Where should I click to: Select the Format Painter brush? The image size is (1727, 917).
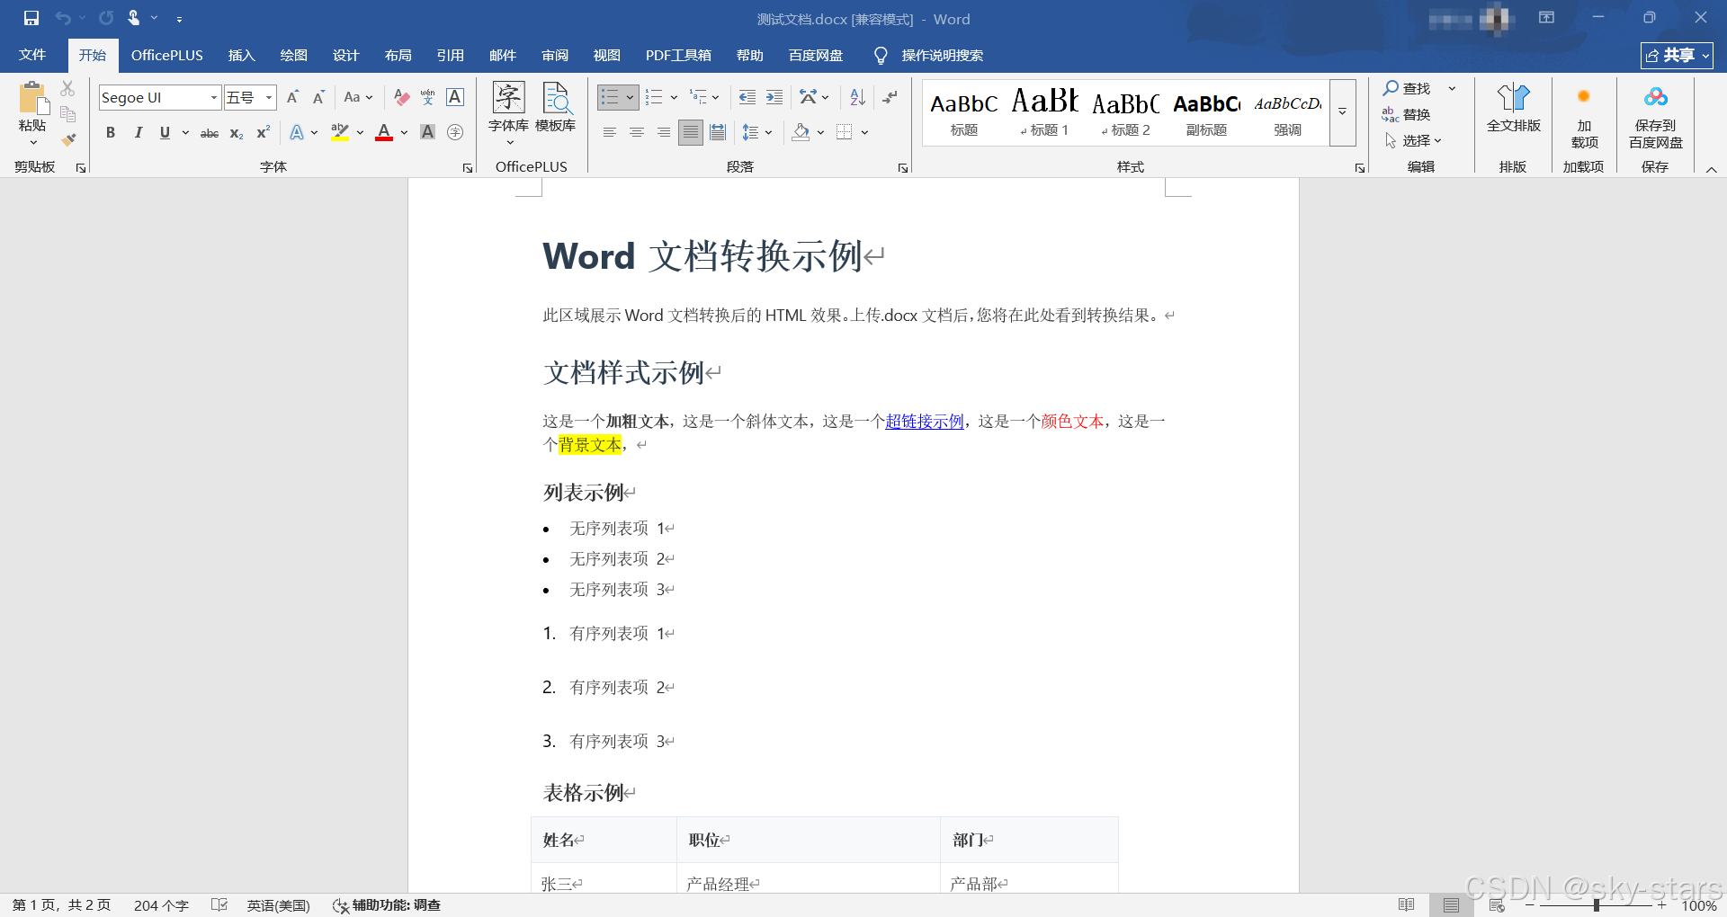tap(67, 140)
